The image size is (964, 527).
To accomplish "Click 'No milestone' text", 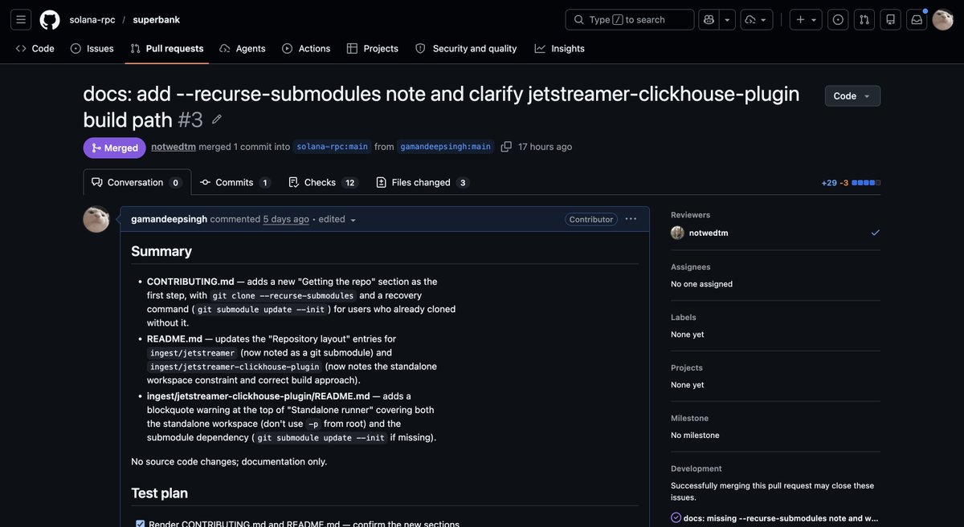I will click(x=695, y=436).
